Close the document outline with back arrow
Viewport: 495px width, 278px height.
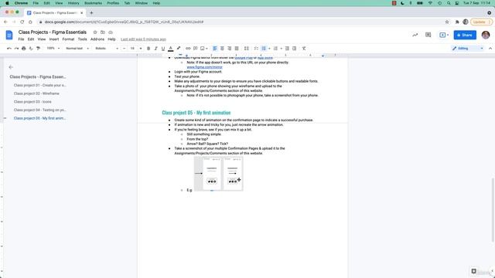point(11,67)
